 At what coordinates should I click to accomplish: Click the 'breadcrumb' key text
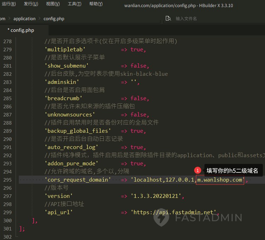point(63,98)
